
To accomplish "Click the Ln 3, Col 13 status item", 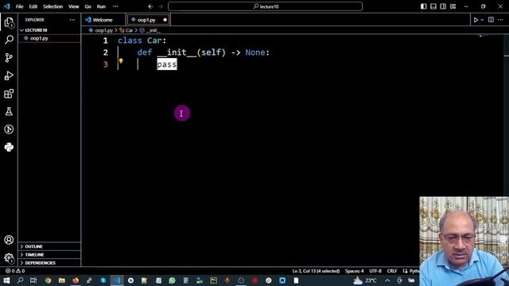I will click(x=316, y=271).
